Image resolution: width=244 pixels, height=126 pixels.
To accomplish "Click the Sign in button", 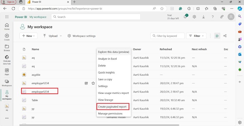I will [x=8, y=2].
